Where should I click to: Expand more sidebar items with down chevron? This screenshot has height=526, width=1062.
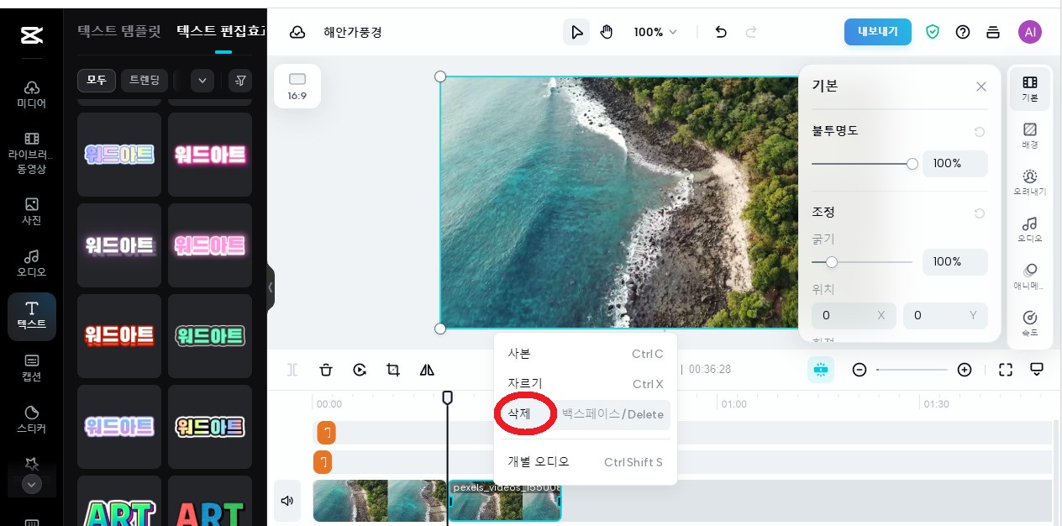32,484
